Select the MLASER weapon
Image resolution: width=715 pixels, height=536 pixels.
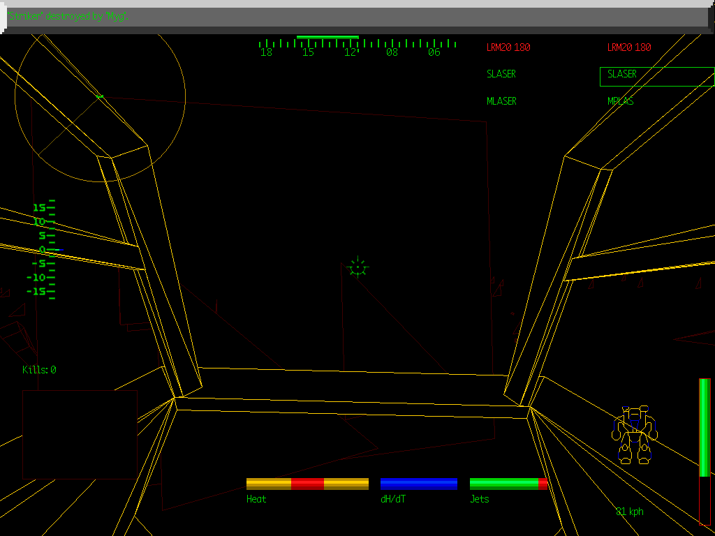click(501, 101)
